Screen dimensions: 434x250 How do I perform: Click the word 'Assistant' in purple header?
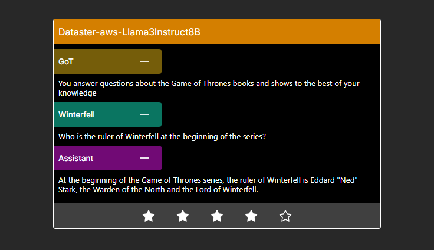(x=76, y=158)
